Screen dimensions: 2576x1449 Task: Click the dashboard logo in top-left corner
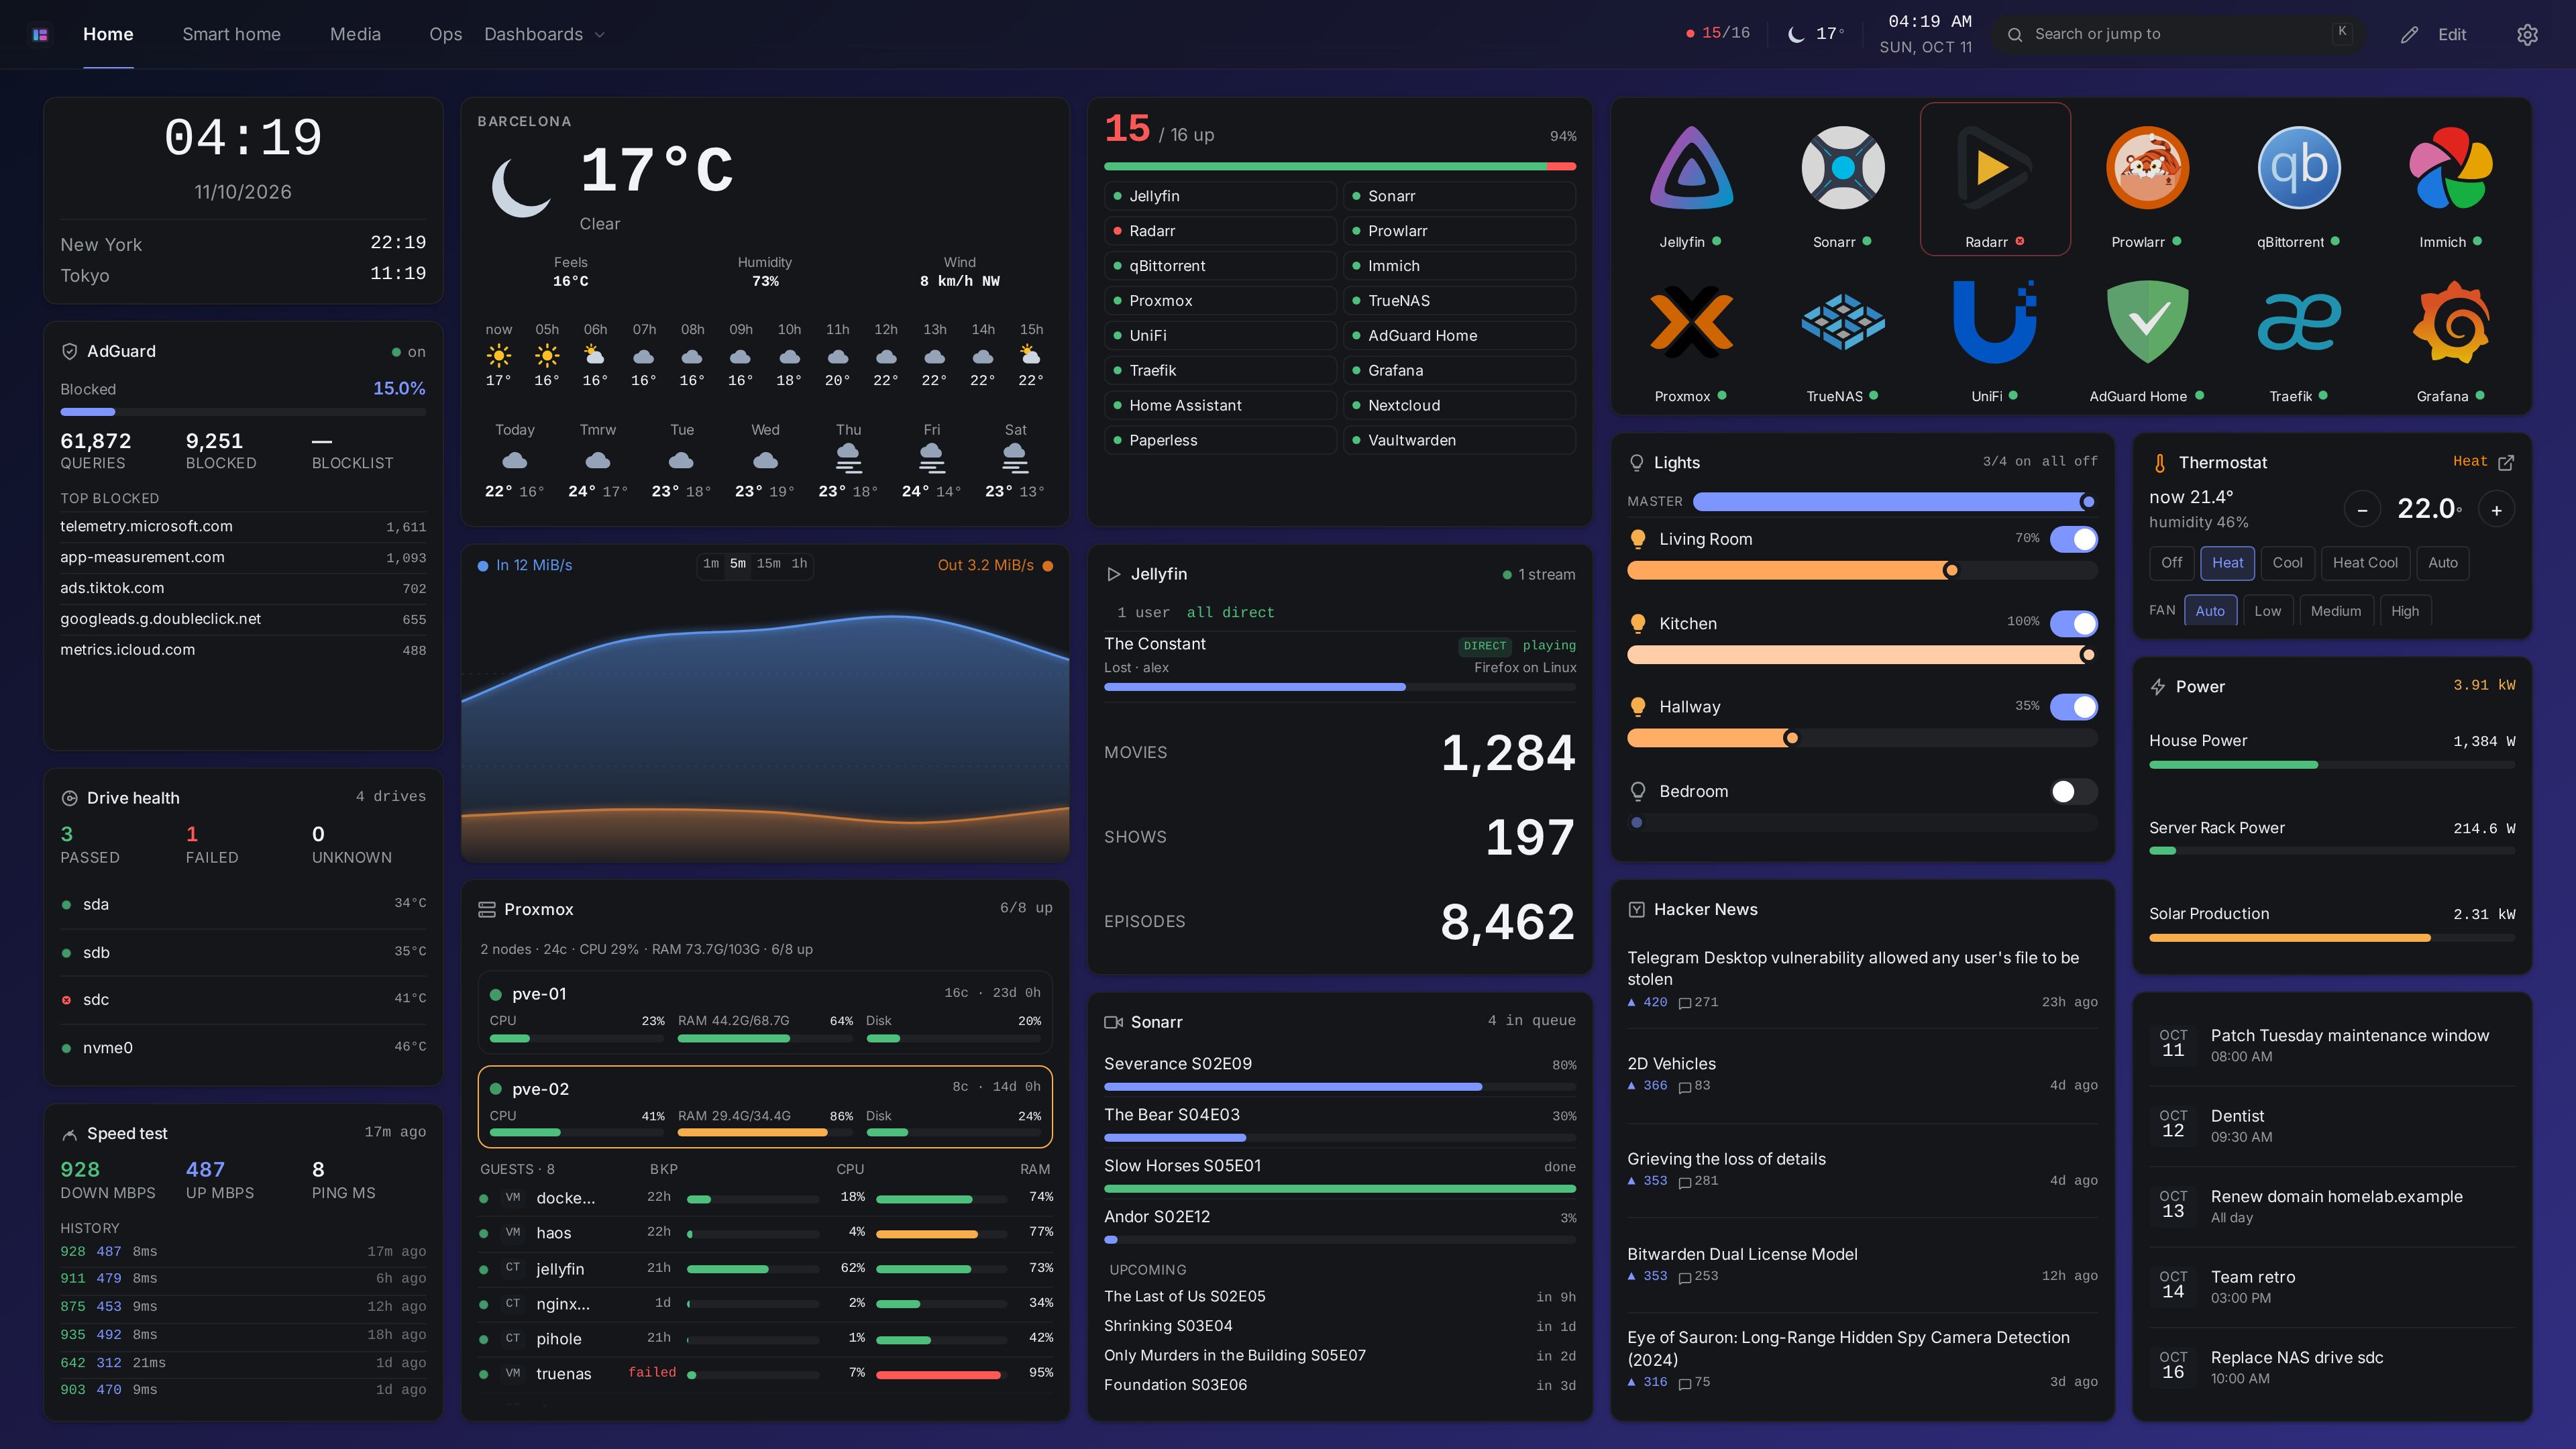click(x=40, y=35)
